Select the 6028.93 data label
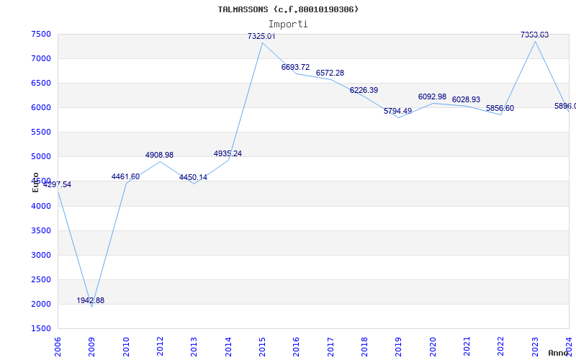Image resolution: width=576 pixels, height=360 pixels. coord(466,99)
